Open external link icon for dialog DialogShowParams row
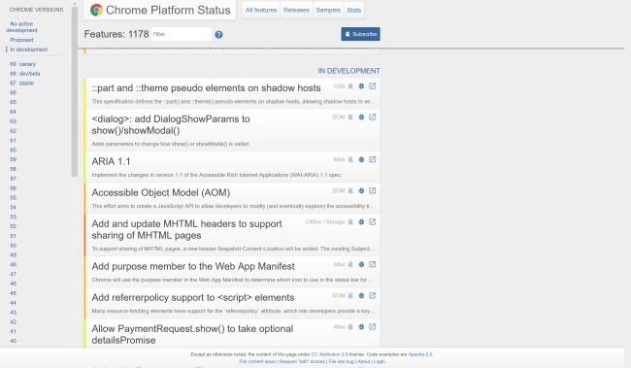Screen dimensions: 631x368 point(372,117)
